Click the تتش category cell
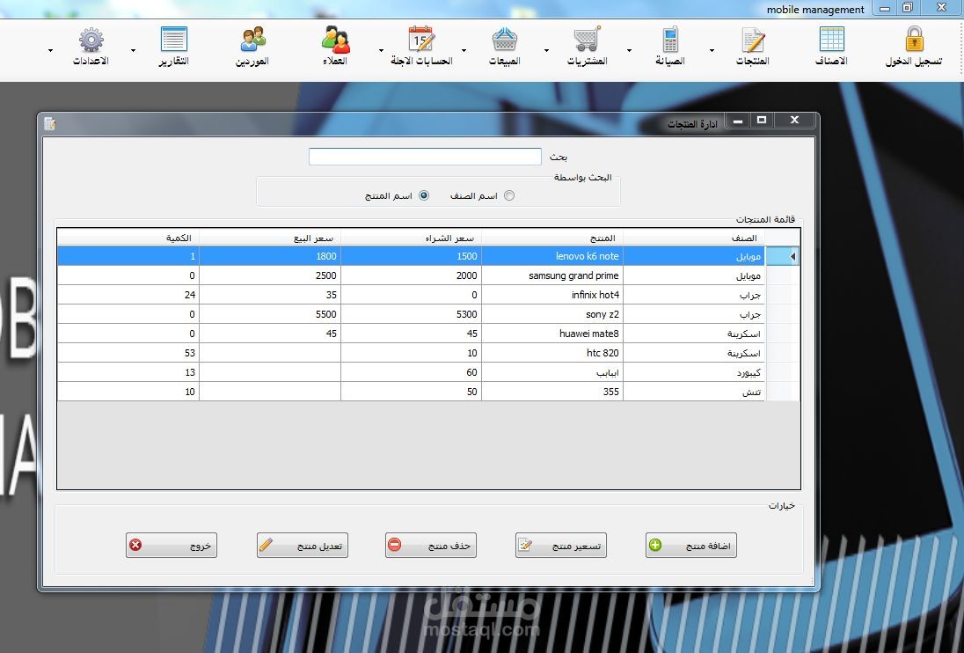The image size is (964, 653). 693,392
